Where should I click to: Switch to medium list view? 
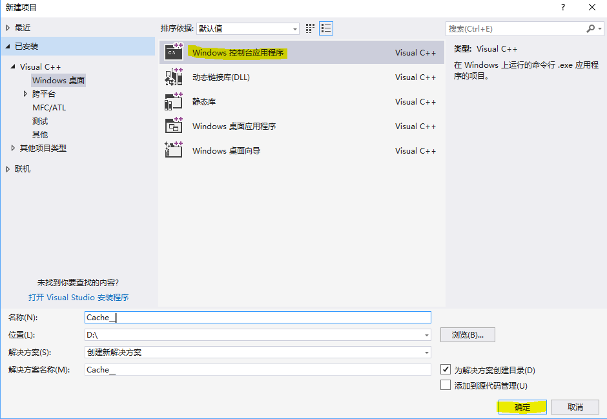[x=326, y=28]
